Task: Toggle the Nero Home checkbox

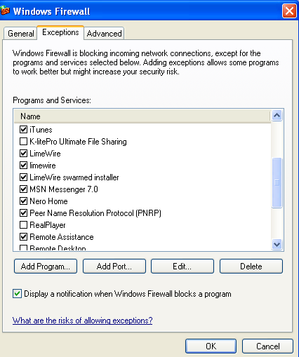Action: 23,201
